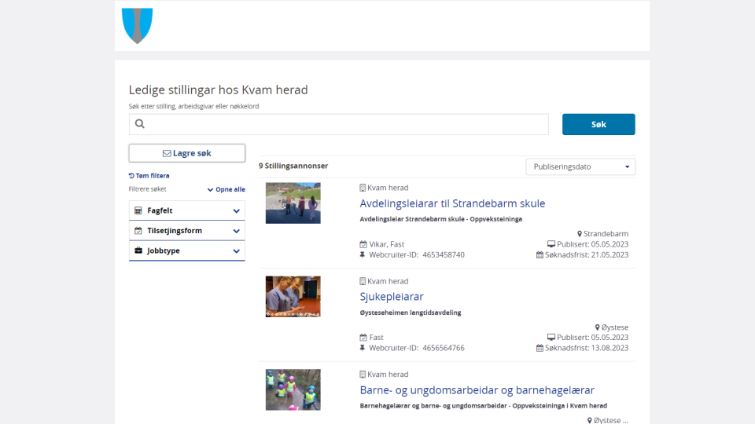
Task: Click building icon above Sjukepleiarar listing
Action: point(363,281)
